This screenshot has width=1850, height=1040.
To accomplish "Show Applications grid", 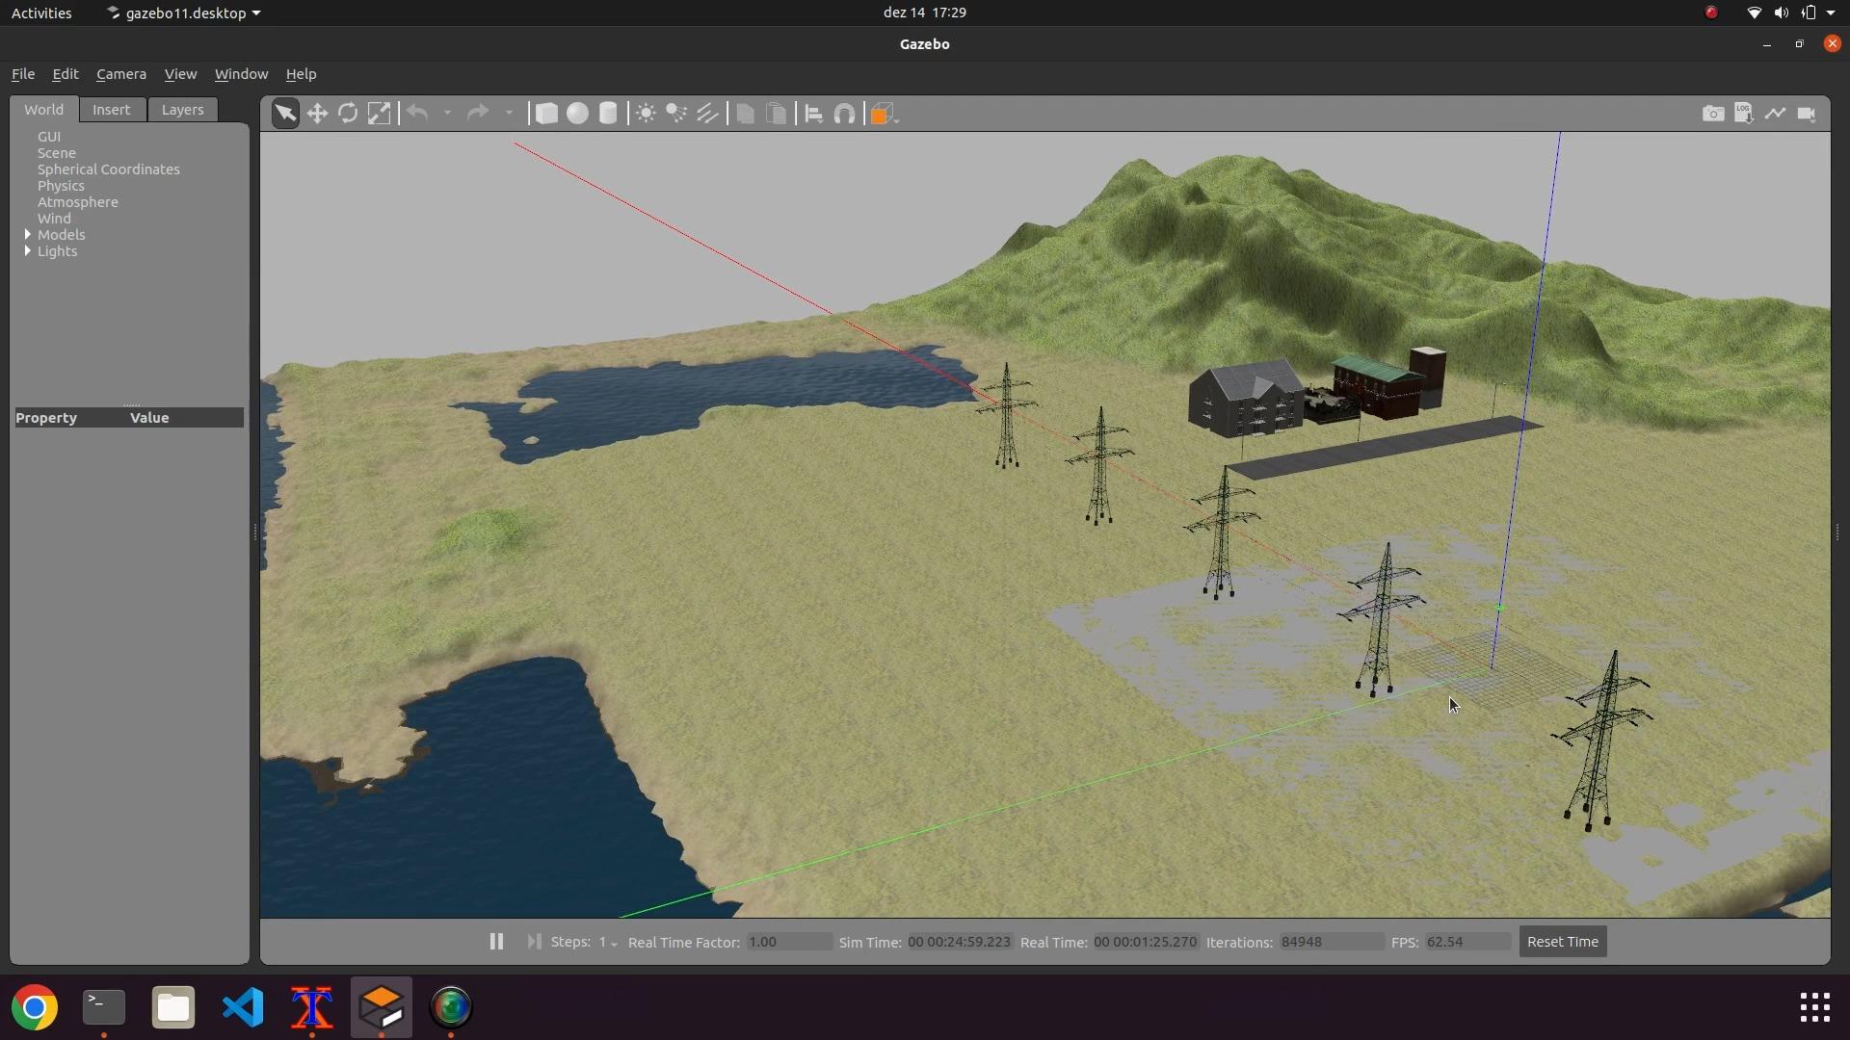I will (1815, 1008).
